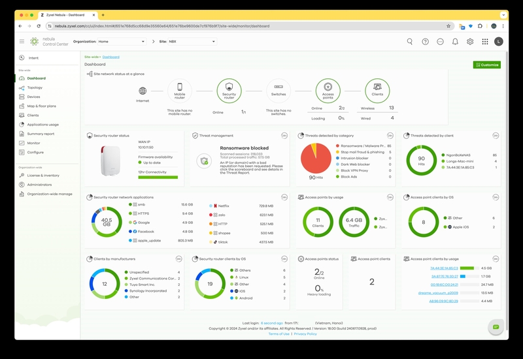523x359 pixels.
Task: Select Topology in the sidebar
Action: coord(35,87)
